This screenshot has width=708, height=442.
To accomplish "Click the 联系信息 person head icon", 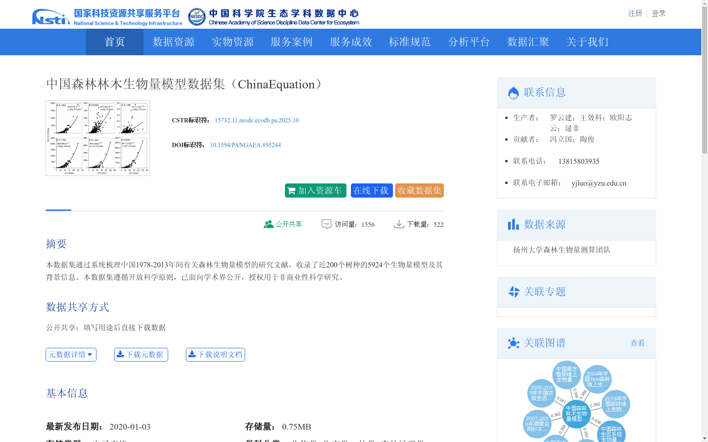I will click(513, 93).
